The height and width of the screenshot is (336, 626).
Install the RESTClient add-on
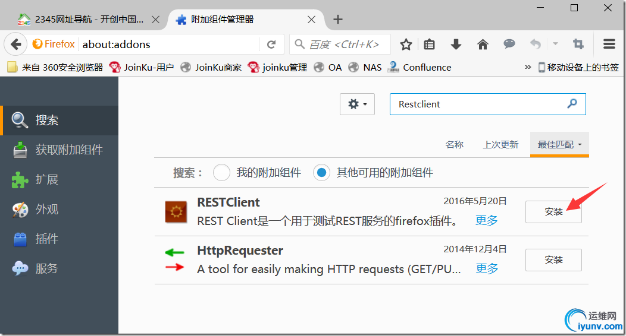553,212
